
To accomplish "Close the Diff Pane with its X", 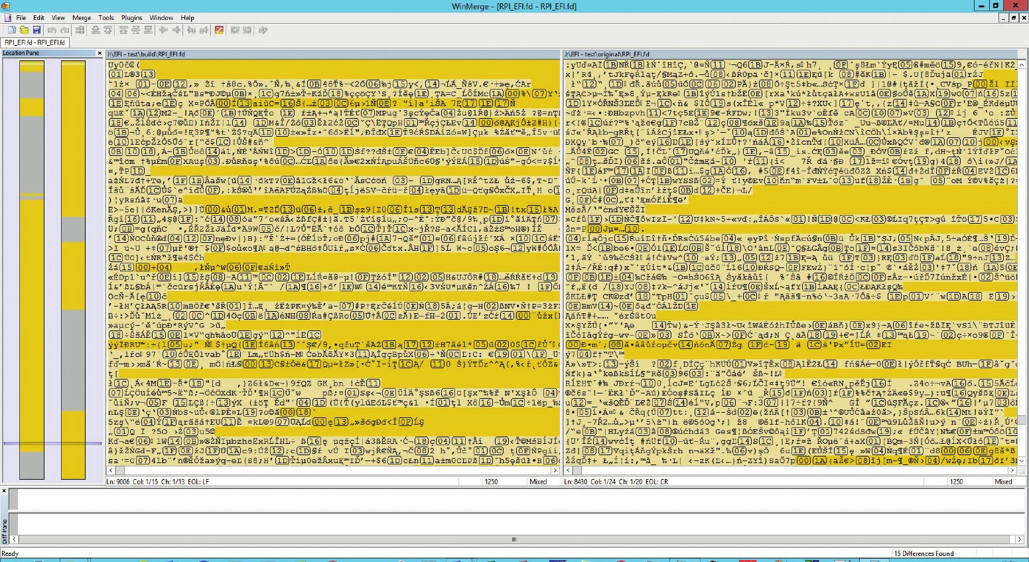I will (x=4, y=492).
